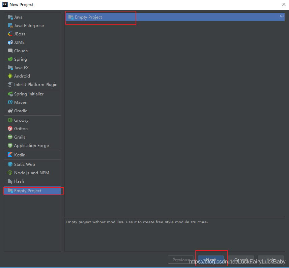Click the Griffon red icon
Viewport: 289px width, 268px height.
tap(10, 128)
